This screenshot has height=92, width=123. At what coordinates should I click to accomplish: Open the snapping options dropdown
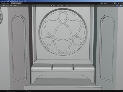point(64,6)
